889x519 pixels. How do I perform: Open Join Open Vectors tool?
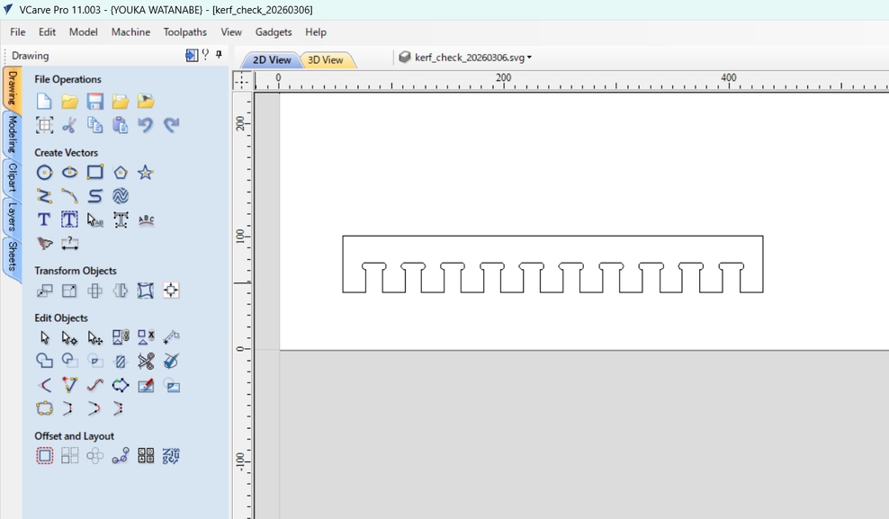(44, 408)
